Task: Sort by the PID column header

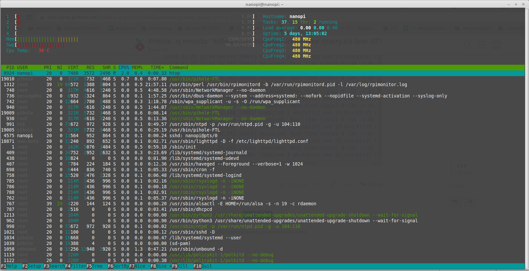Action: [10, 67]
